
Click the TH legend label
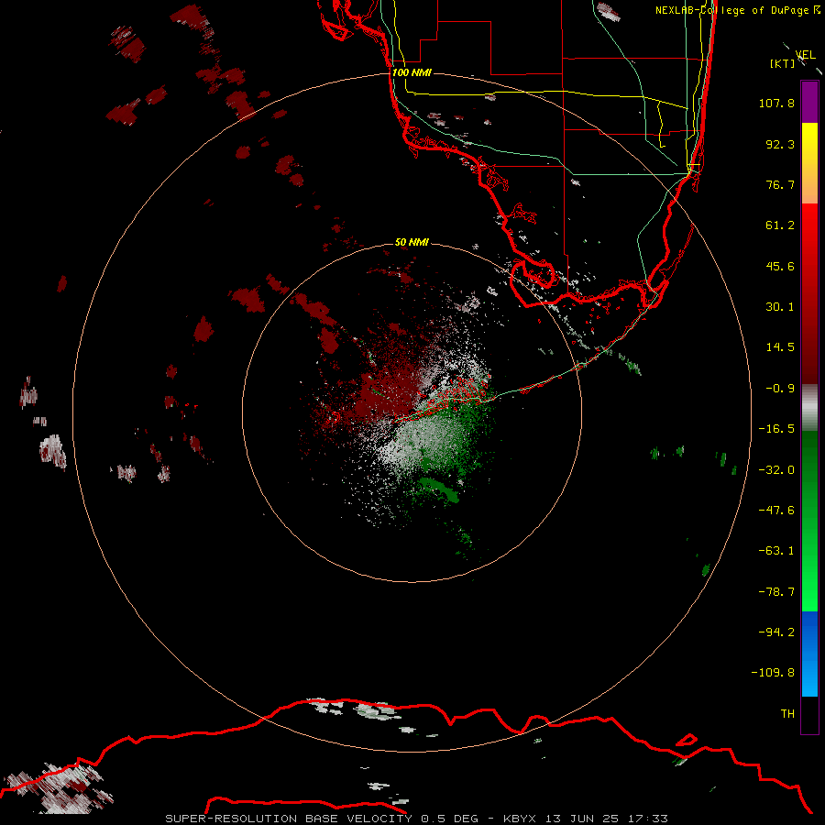787,714
